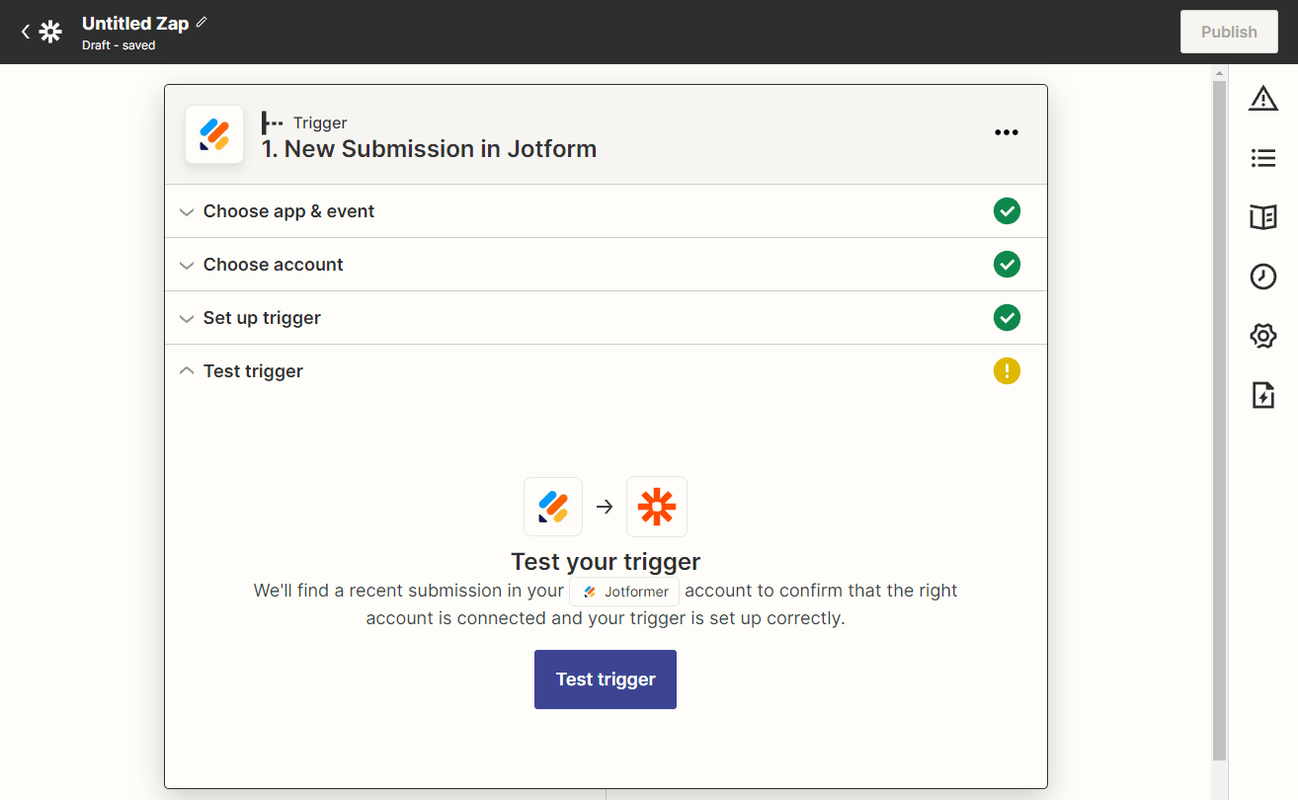This screenshot has height=800, width=1298.
Task: Open the help book sidebar icon
Action: point(1262,217)
